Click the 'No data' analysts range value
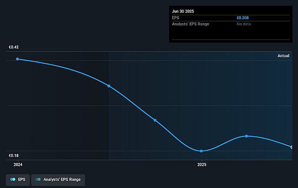This screenshot has height=188, width=298. click(244, 24)
